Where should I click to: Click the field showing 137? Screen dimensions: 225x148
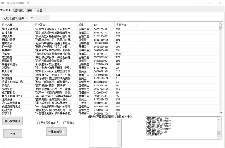click(40, 18)
